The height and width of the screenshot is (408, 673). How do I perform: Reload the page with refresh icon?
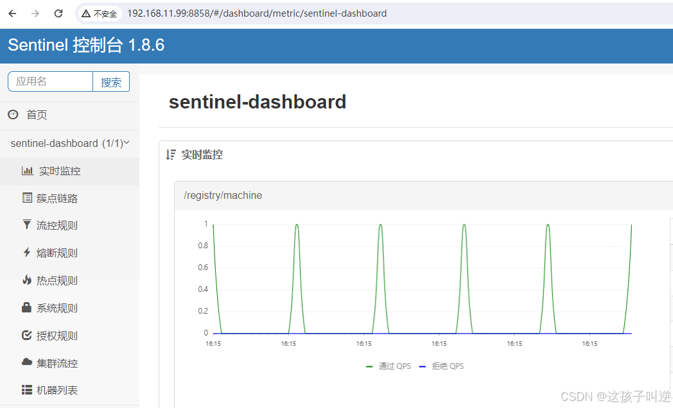tap(58, 13)
